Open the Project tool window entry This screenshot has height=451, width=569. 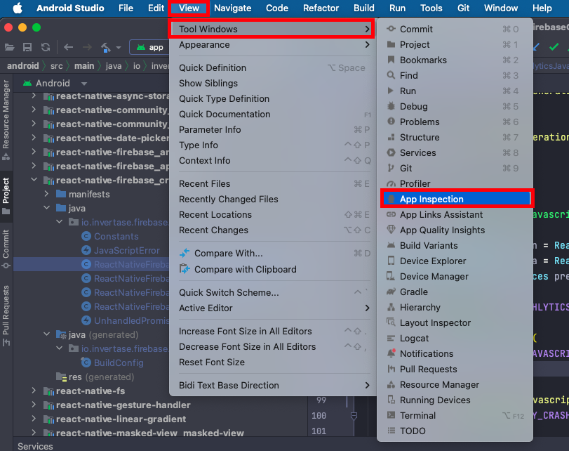(x=455, y=45)
